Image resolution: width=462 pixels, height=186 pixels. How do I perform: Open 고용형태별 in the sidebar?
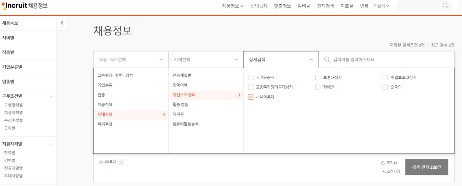13,104
